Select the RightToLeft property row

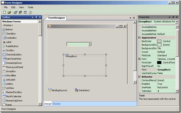[x=158, y=66]
